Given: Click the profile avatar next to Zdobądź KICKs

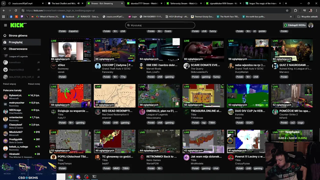Looking at the screenshot, I should coord(311,25).
